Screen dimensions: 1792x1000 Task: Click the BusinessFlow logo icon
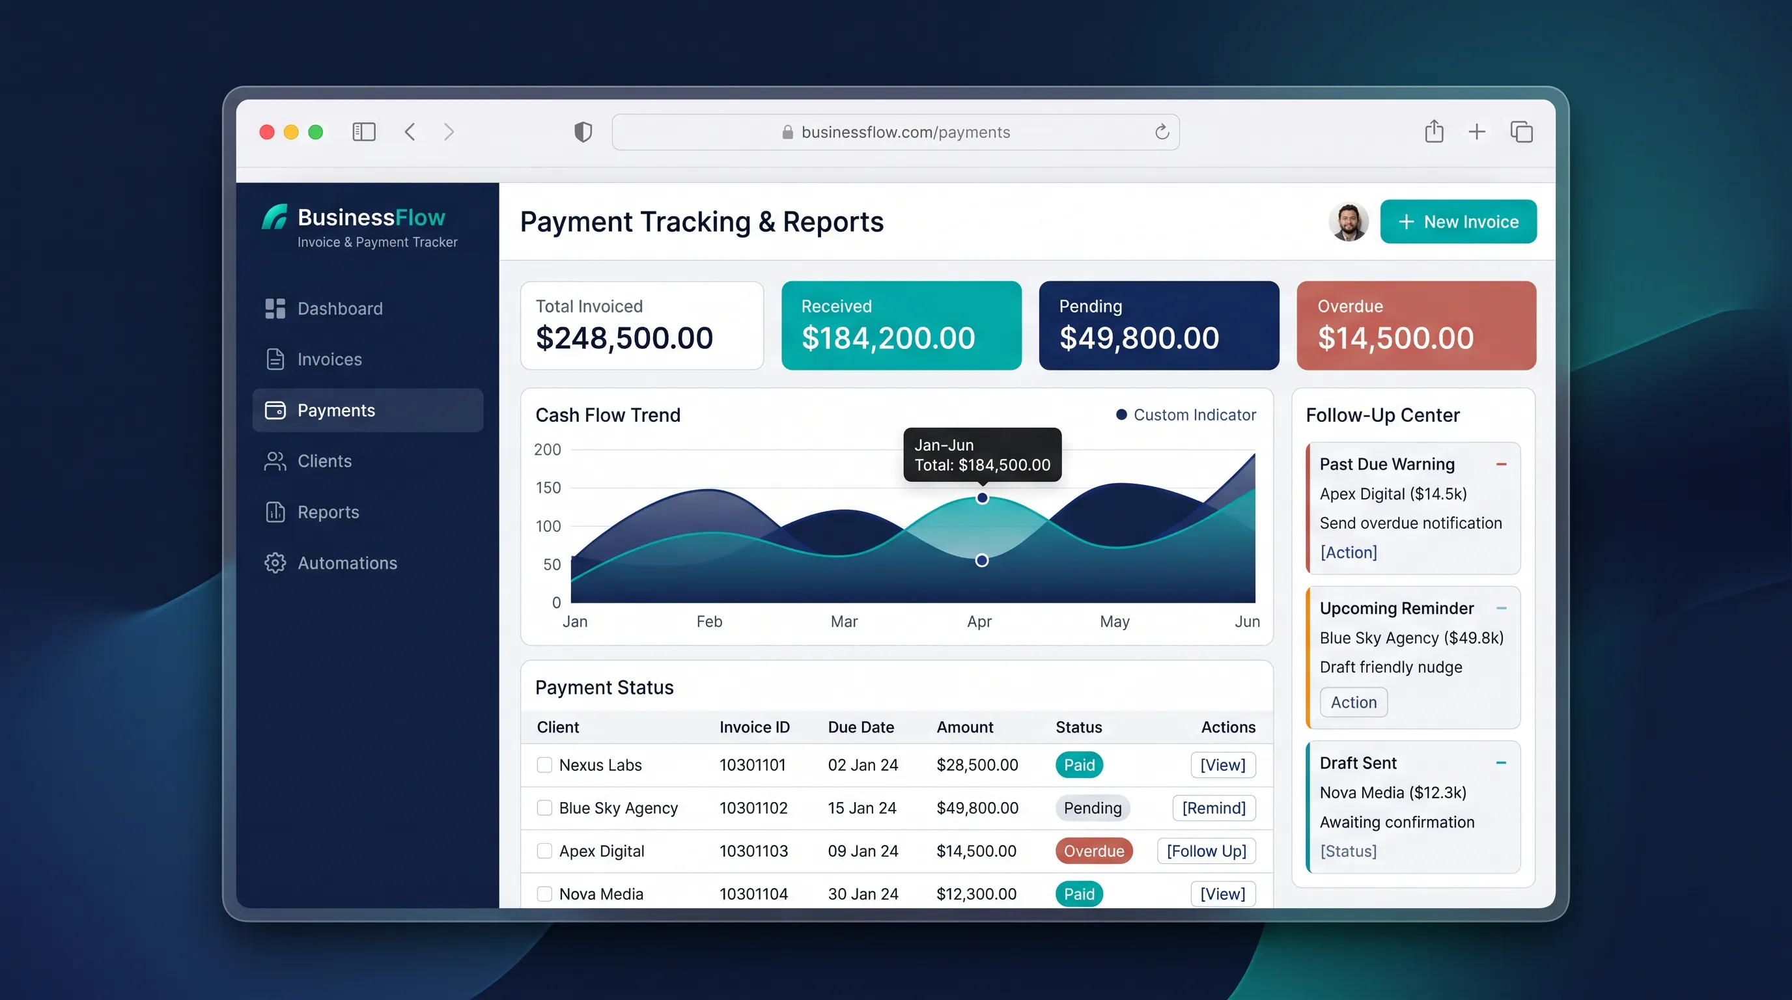pos(274,217)
